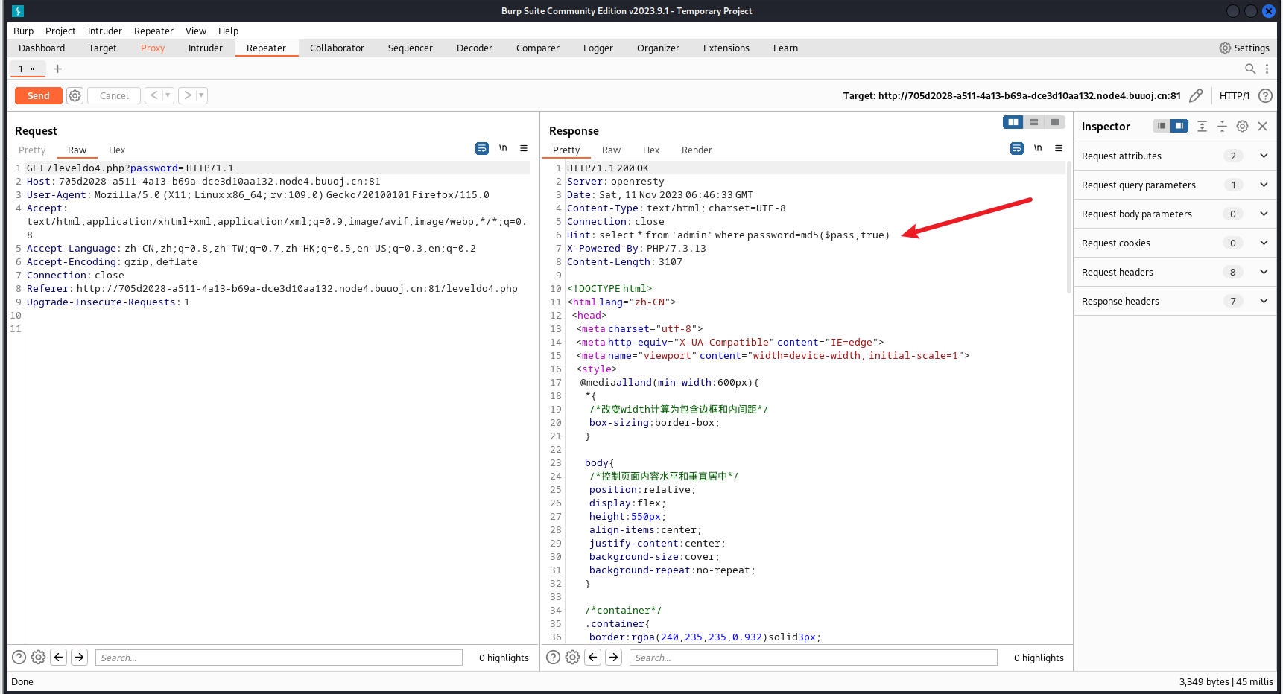The image size is (1283, 694).
Task: Open Settings in top right
Action: point(1244,48)
